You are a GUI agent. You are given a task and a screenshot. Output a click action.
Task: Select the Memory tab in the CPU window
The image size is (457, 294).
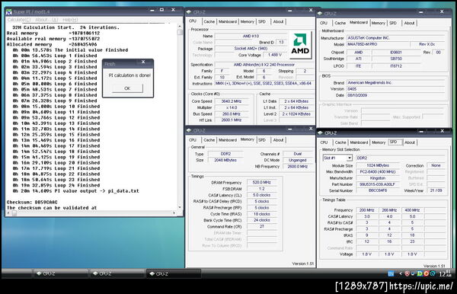coord(247,21)
